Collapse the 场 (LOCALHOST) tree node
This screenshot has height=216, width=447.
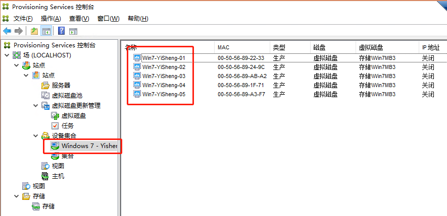point(7,55)
